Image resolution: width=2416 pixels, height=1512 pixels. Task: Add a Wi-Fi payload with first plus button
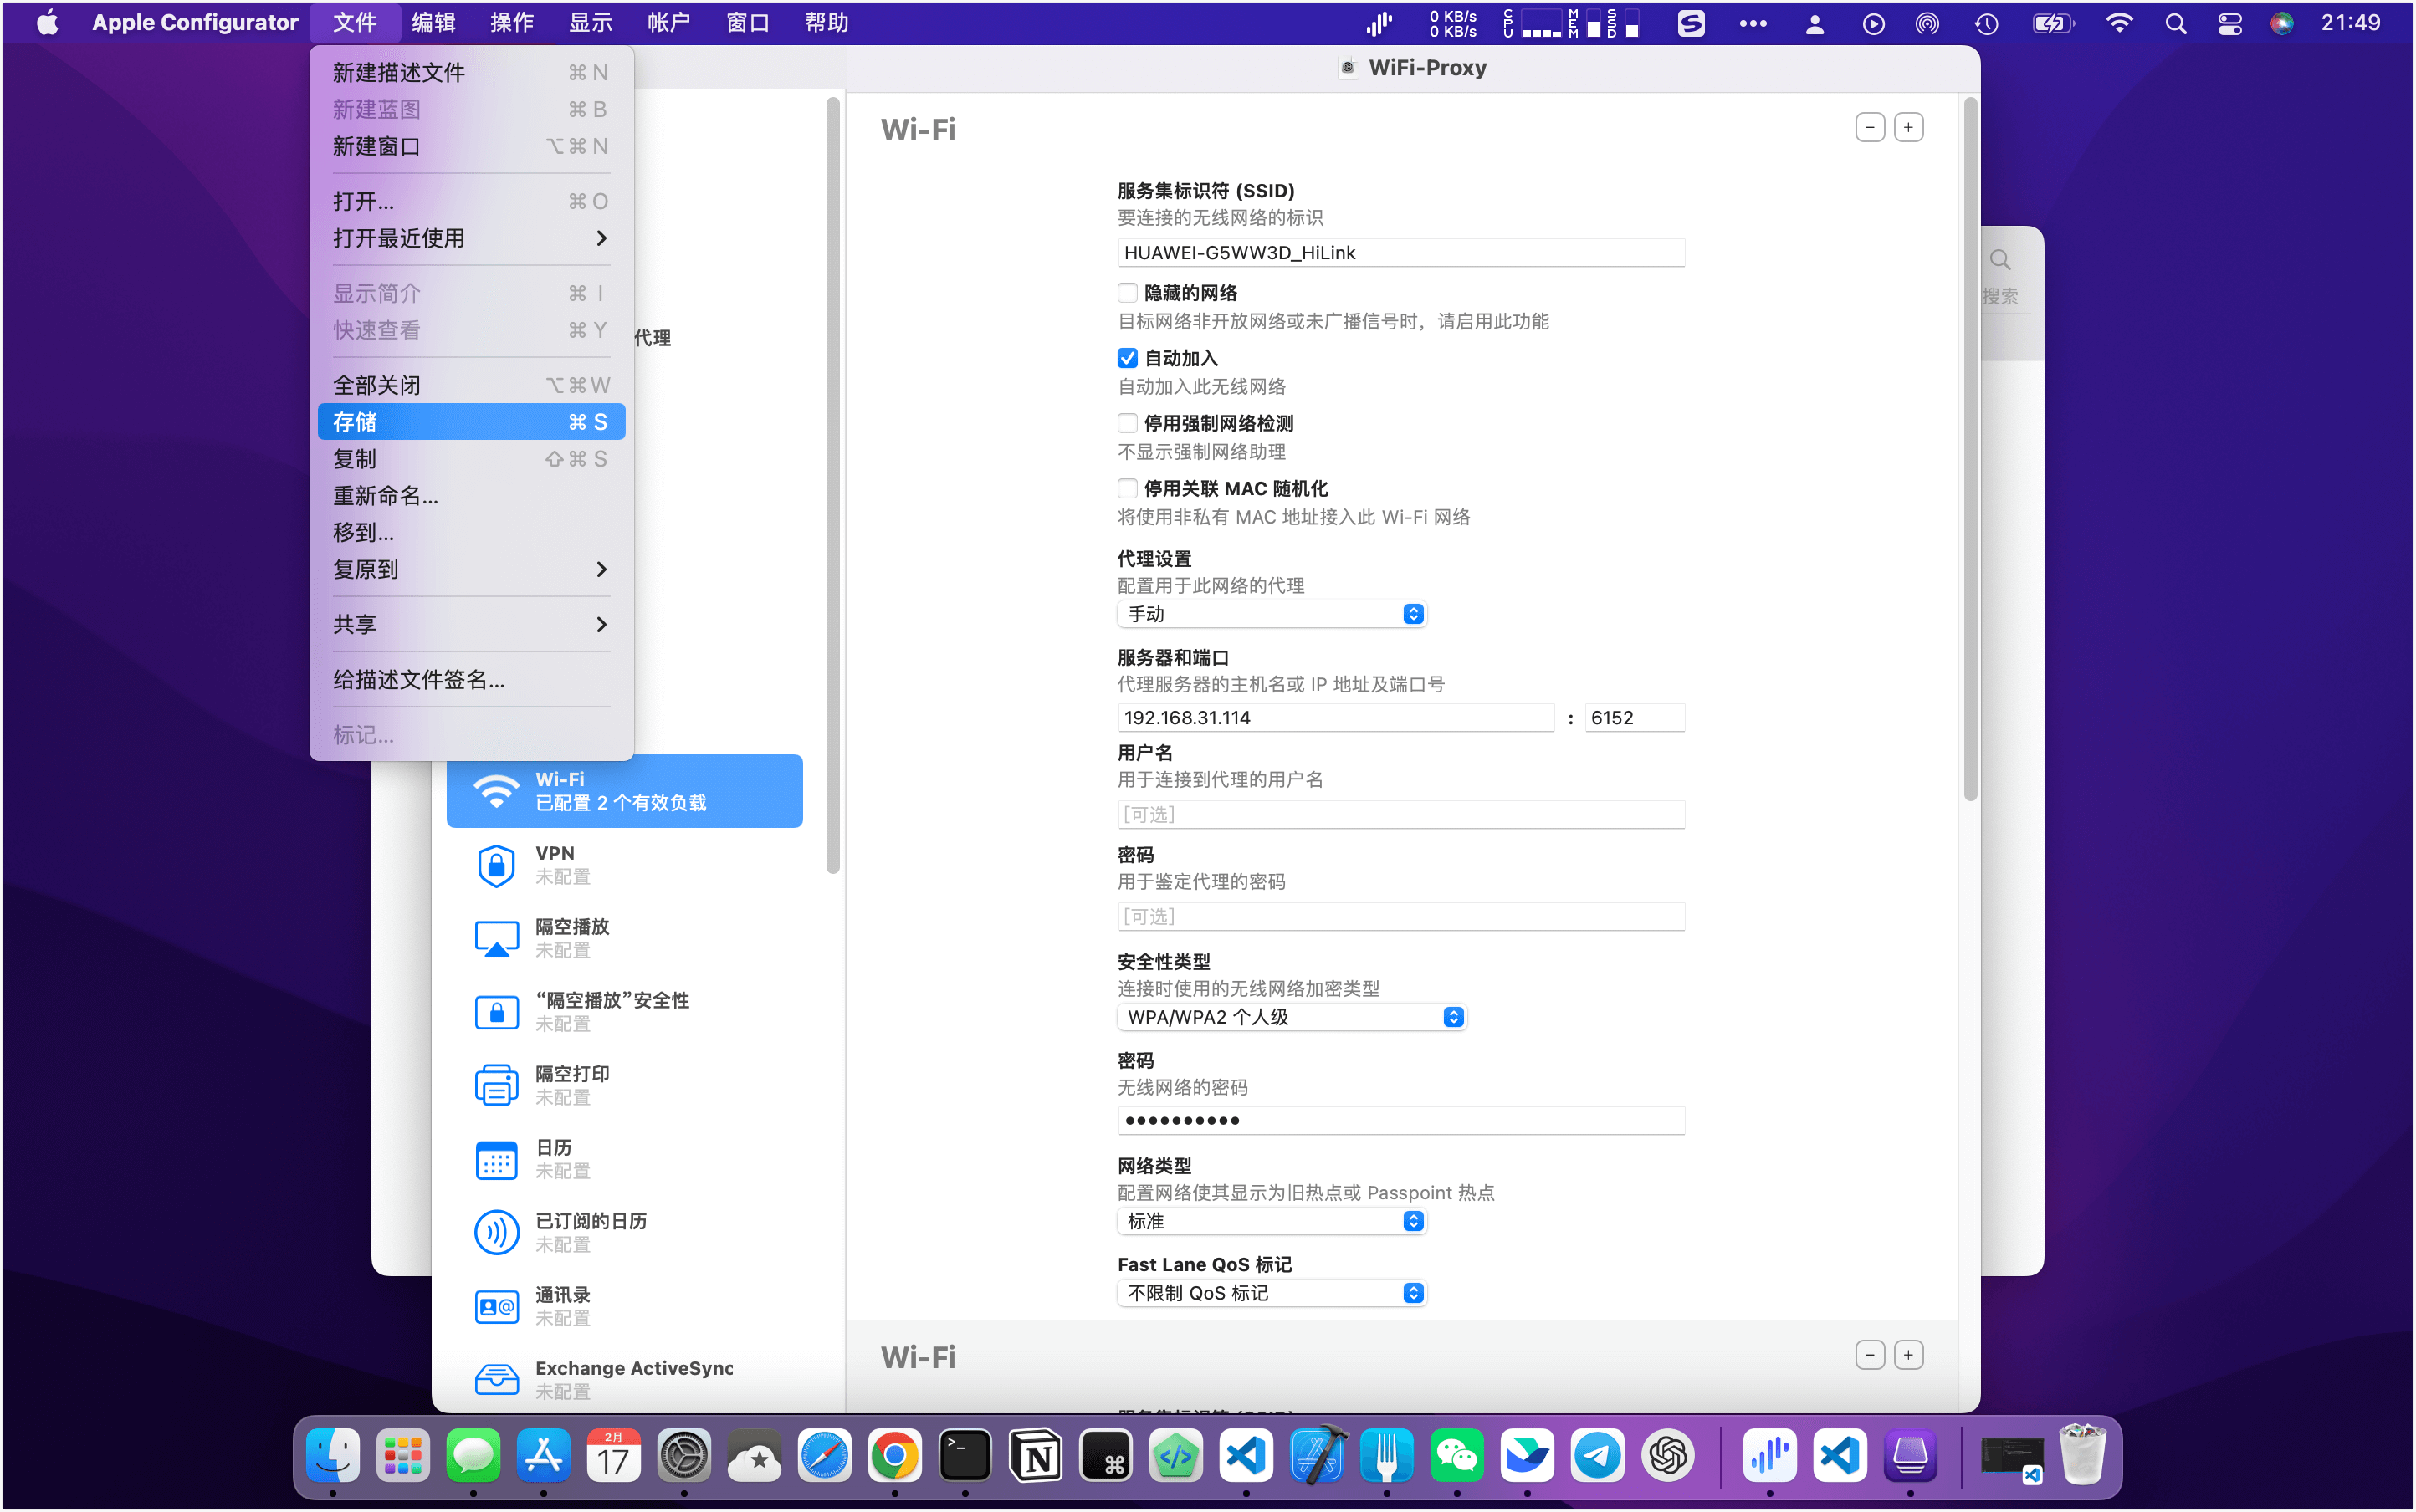point(1909,128)
